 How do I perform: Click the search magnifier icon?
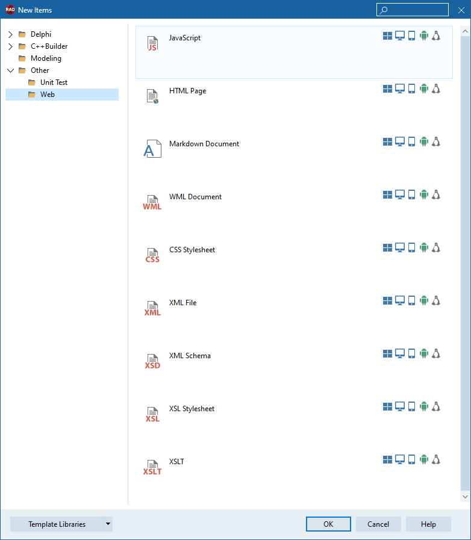pos(384,10)
